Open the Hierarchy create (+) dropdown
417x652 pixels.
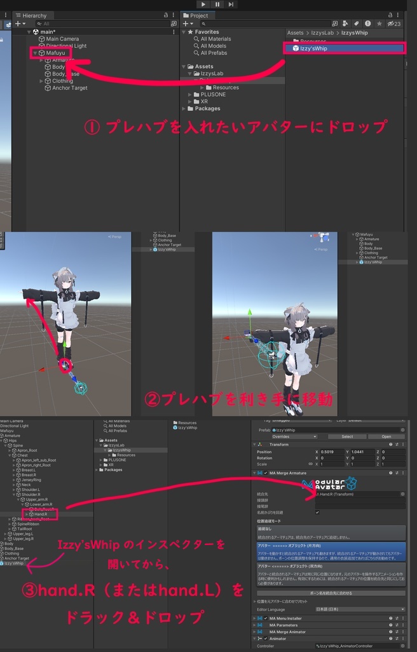[20, 24]
